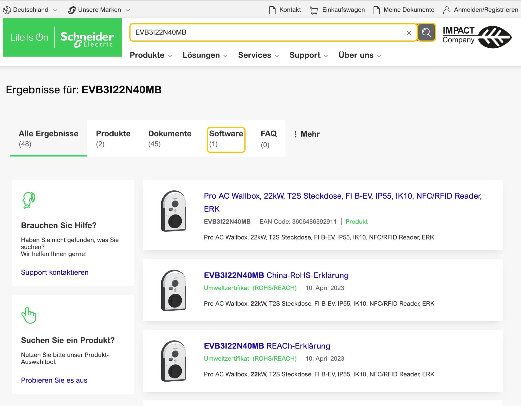Image resolution: width=521 pixels, height=406 pixels.
Task: Expand the Unsere Marken dropdown chevron
Action: pos(128,10)
